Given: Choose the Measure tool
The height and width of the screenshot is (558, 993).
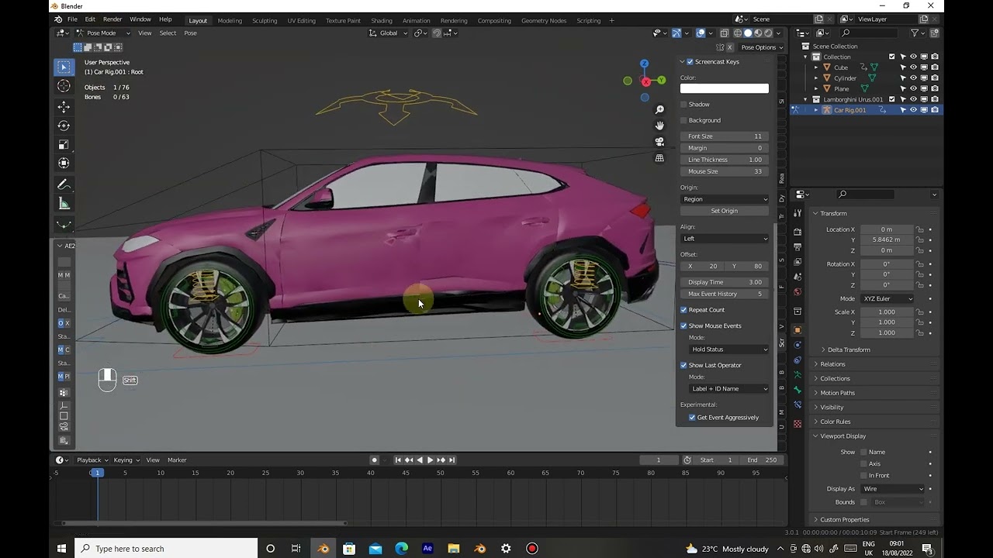Looking at the screenshot, I should [64, 204].
